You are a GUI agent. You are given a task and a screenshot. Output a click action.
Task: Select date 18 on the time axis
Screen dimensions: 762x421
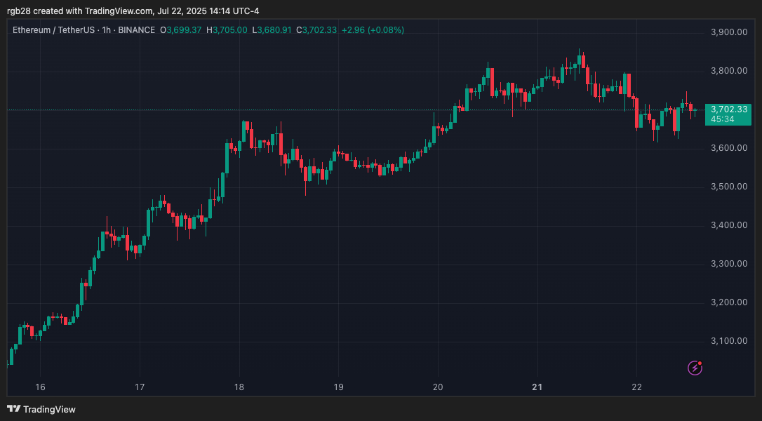[239, 387]
